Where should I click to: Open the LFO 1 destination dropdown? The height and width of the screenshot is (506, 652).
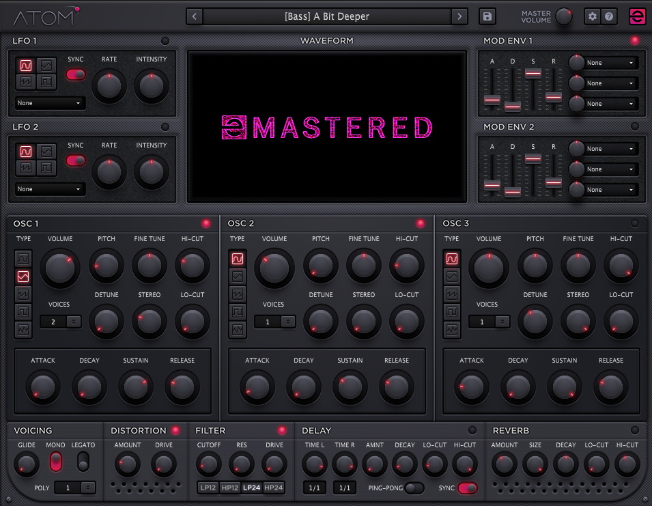51,103
